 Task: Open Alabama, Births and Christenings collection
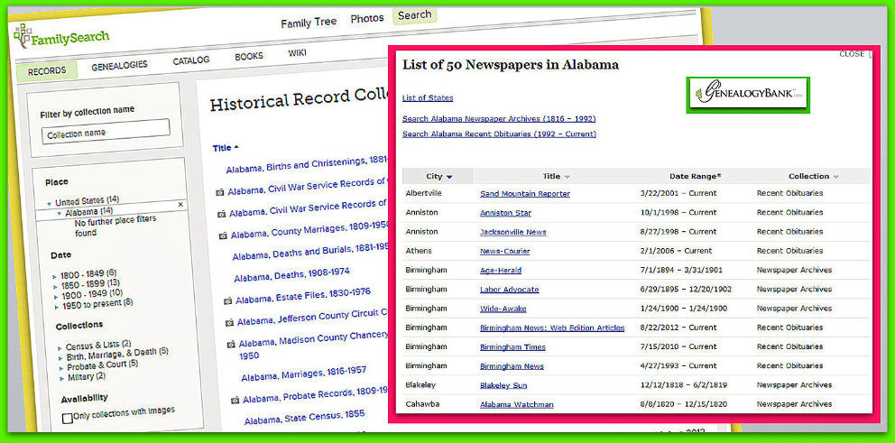pos(307,165)
